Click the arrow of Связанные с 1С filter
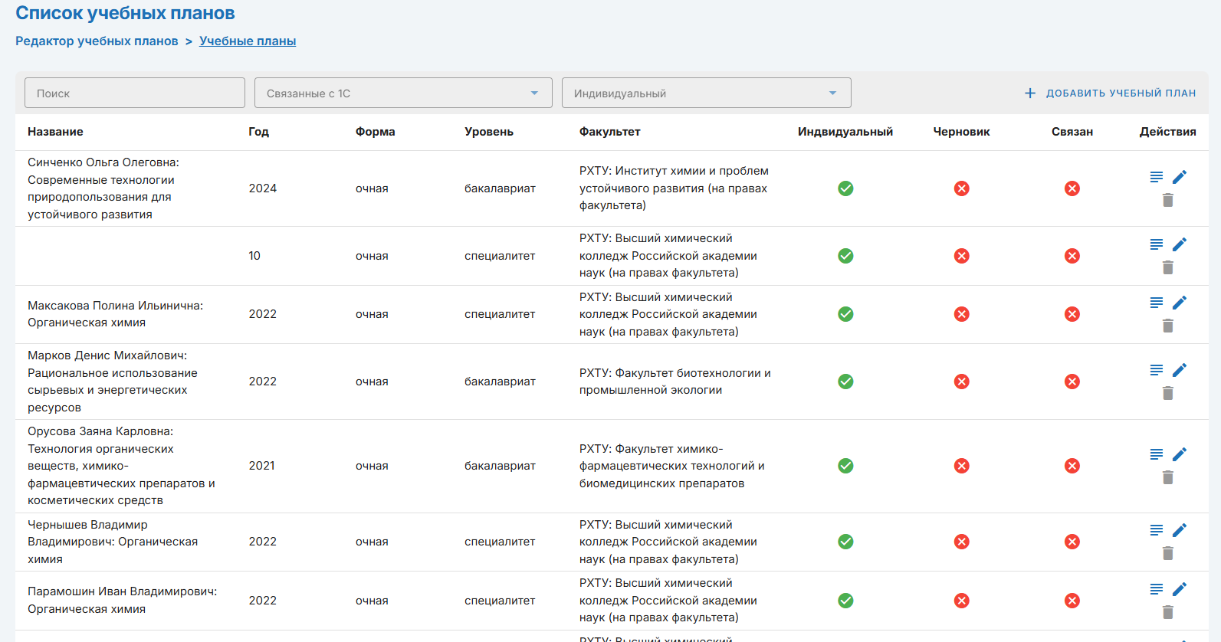 [x=534, y=93]
